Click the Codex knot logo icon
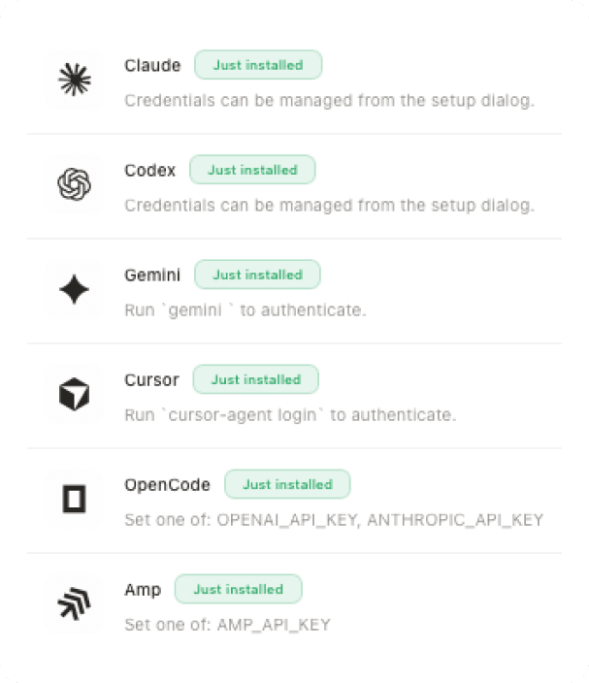 pos(75,185)
